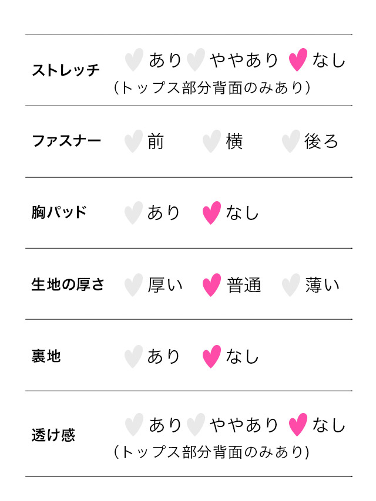The height and width of the screenshot is (501, 376).
Task: Click the gray heart beside 厚い
Action: (133, 285)
